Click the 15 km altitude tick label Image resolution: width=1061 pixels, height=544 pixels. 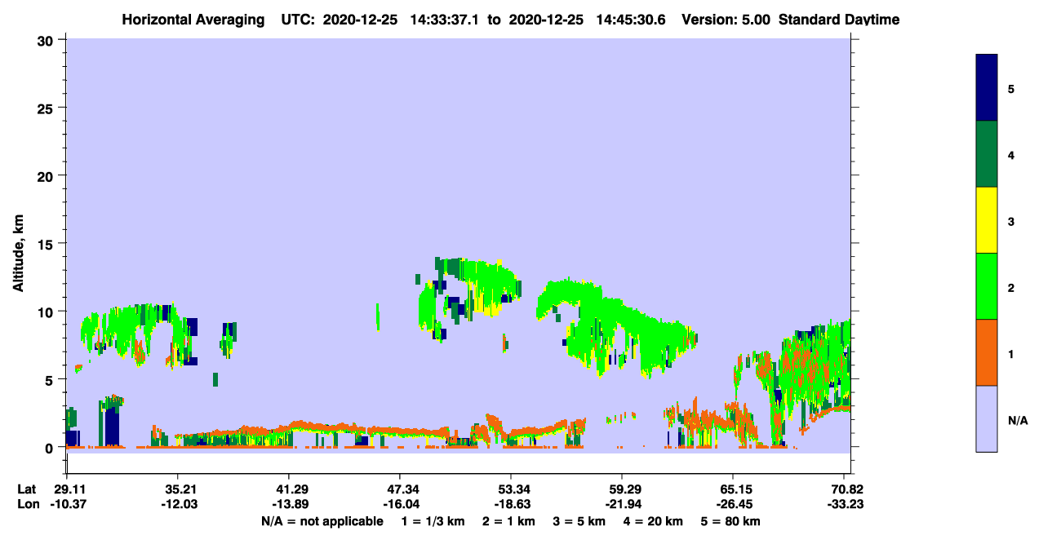[x=47, y=244]
